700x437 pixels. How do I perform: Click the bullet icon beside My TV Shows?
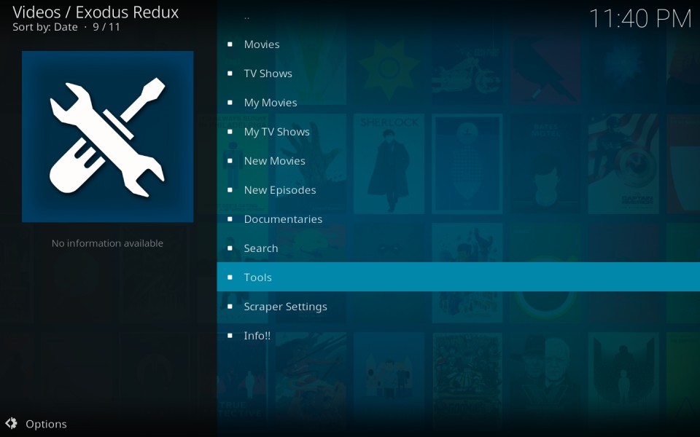[x=230, y=132]
